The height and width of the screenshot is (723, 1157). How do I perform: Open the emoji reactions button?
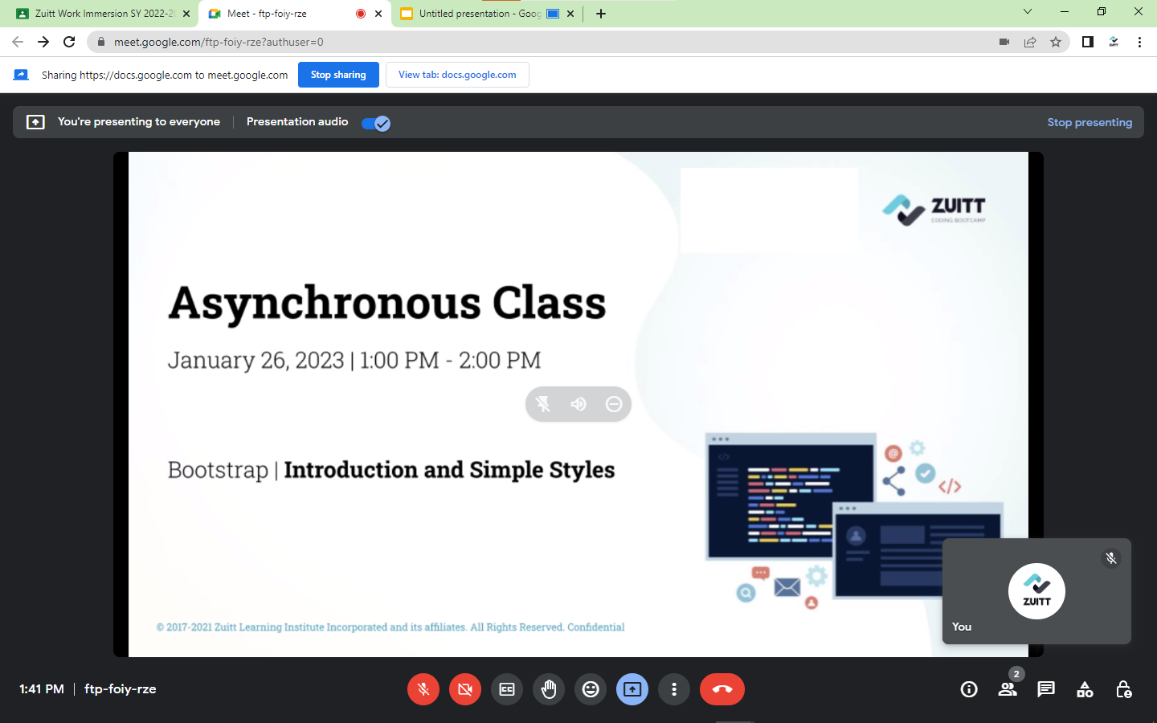[591, 689]
